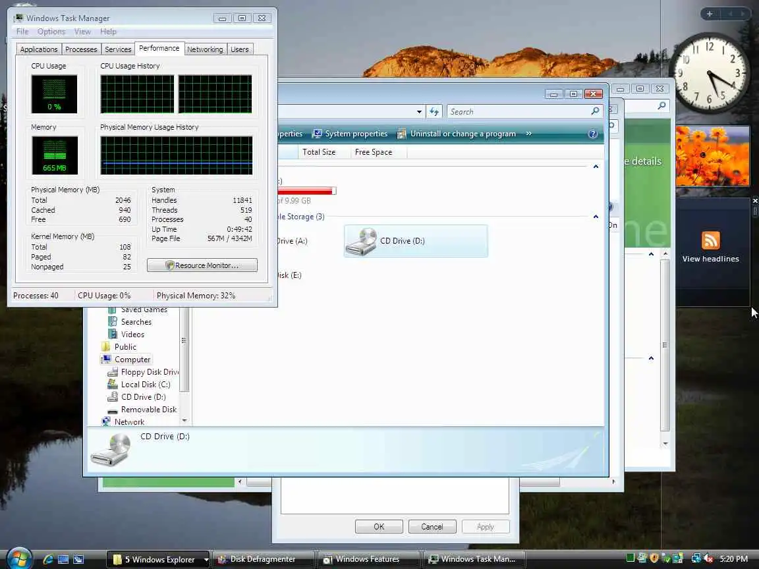
Task: Click Uninstall or change a program
Action: pos(457,134)
